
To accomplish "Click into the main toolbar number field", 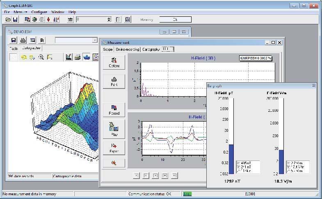I will coord(91,20).
